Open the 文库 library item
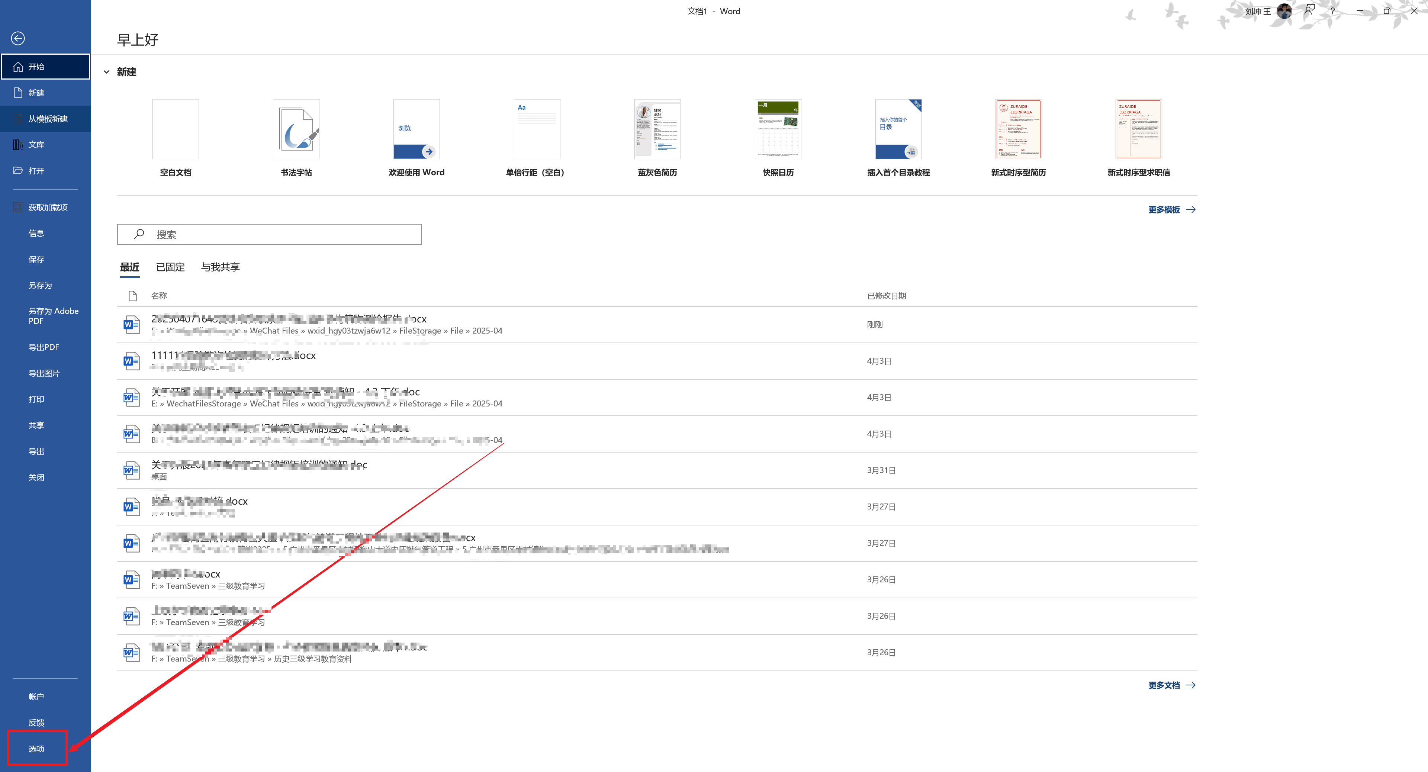Image resolution: width=1428 pixels, height=772 pixels. click(45, 145)
